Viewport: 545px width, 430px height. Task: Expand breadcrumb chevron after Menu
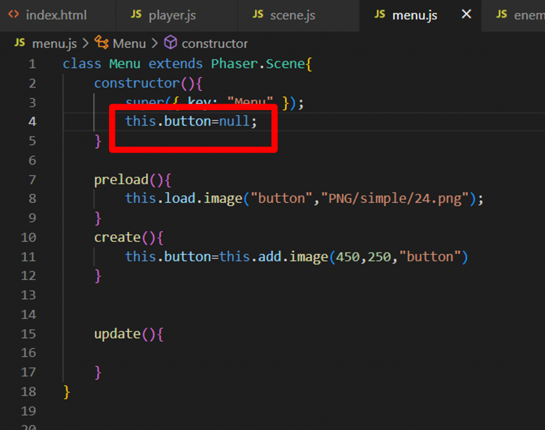click(x=155, y=44)
